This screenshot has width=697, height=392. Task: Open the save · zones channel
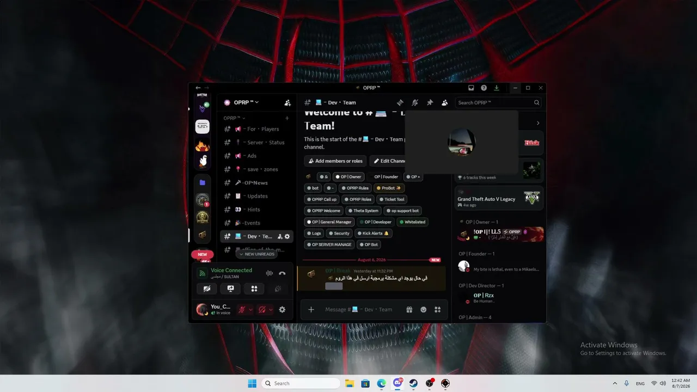pyautogui.click(x=257, y=169)
